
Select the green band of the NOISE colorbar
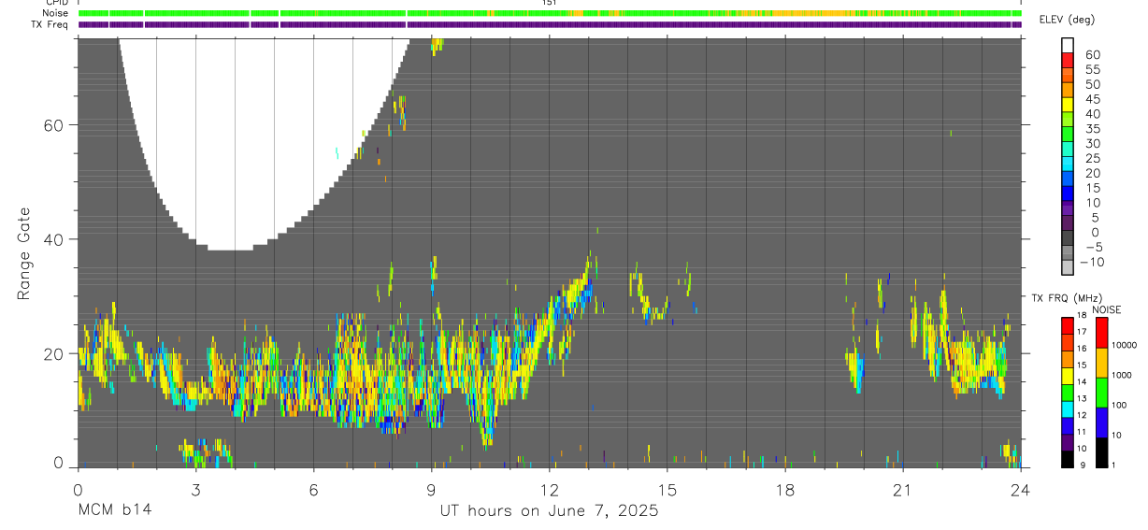pos(1101,393)
